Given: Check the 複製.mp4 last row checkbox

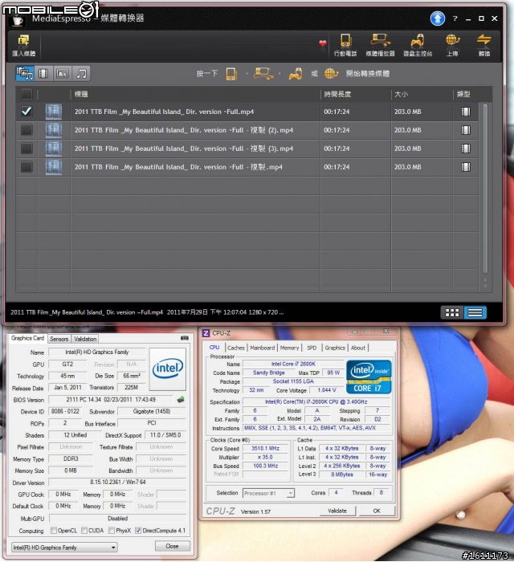Looking at the screenshot, I should 27,167.
